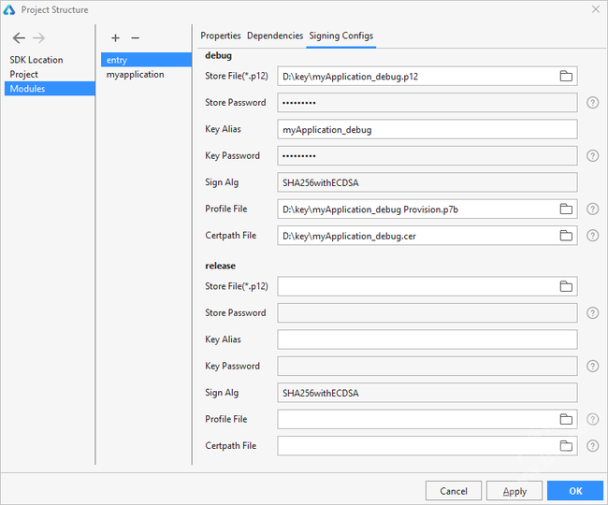608x505 pixels.
Task: Confirm with the OK button
Action: point(575,491)
